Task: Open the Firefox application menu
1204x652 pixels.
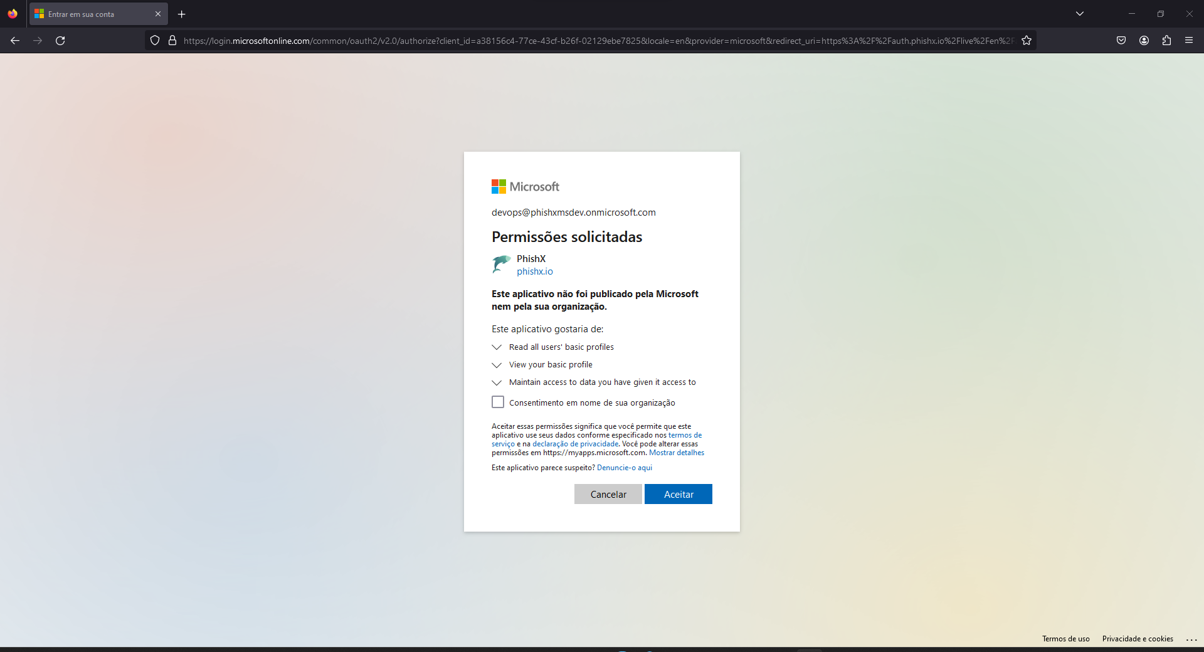Action: pyautogui.click(x=1189, y=41)
